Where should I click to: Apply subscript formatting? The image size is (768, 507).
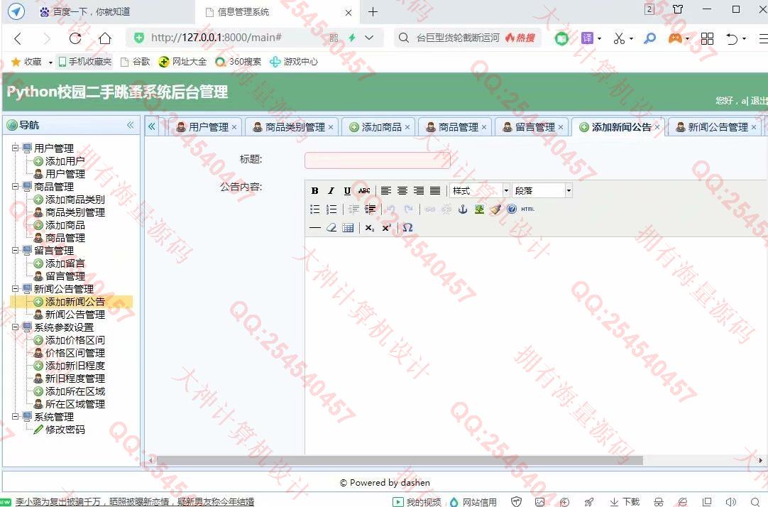tap(370, 228)
